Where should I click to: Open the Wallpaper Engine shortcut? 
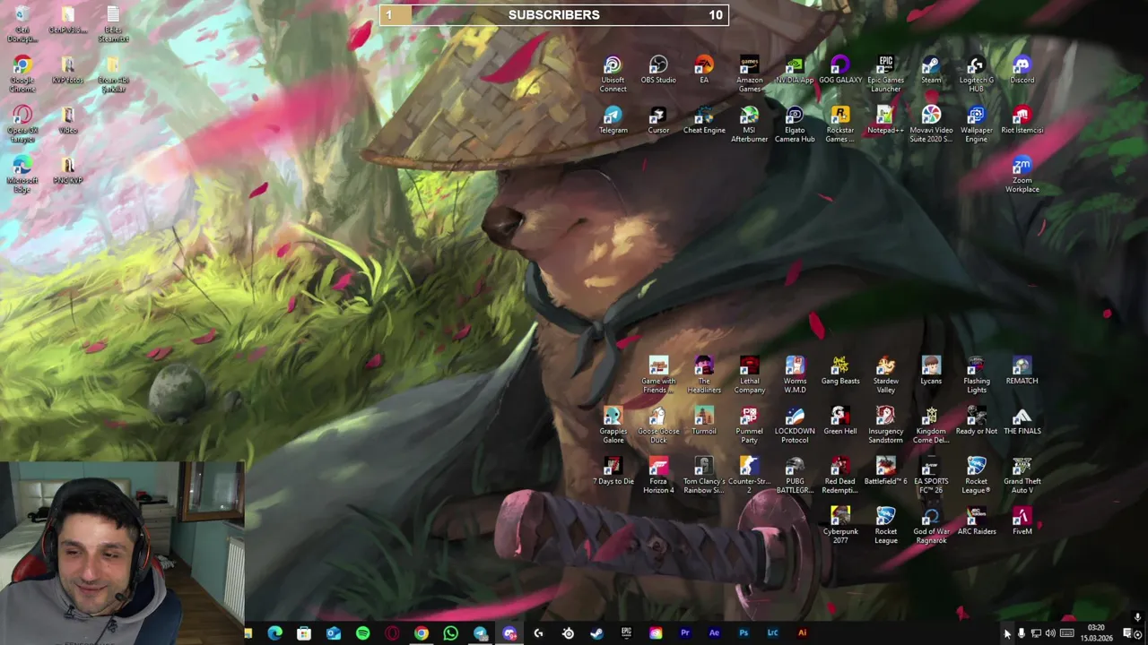click(x=976, y=124)
